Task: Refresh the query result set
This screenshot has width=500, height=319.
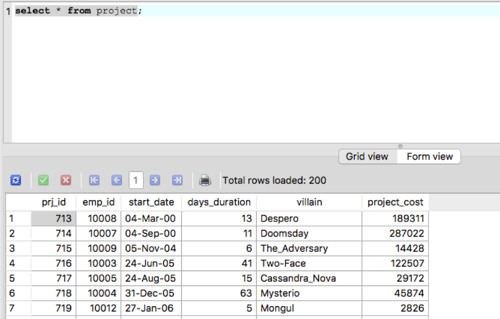Action: (x=15, y=180)
